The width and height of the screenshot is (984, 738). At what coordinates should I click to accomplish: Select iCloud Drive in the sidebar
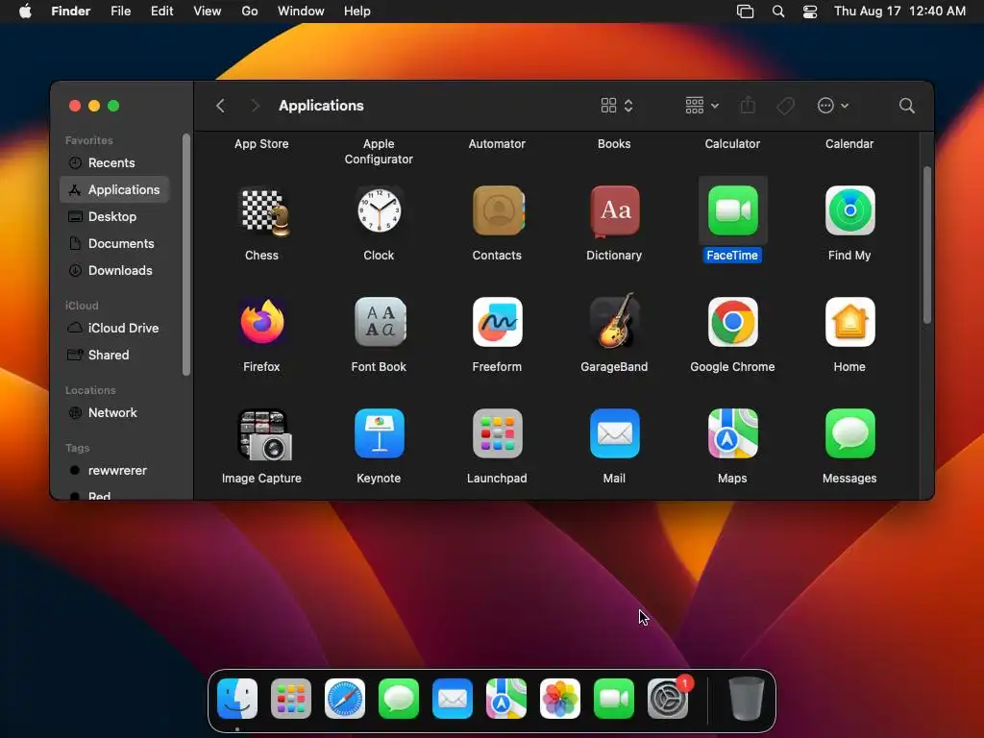(114, 329)
